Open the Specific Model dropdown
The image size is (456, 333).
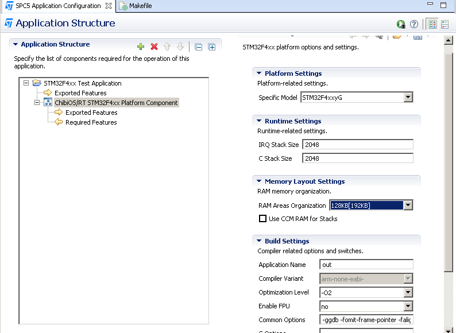(408, 97)
